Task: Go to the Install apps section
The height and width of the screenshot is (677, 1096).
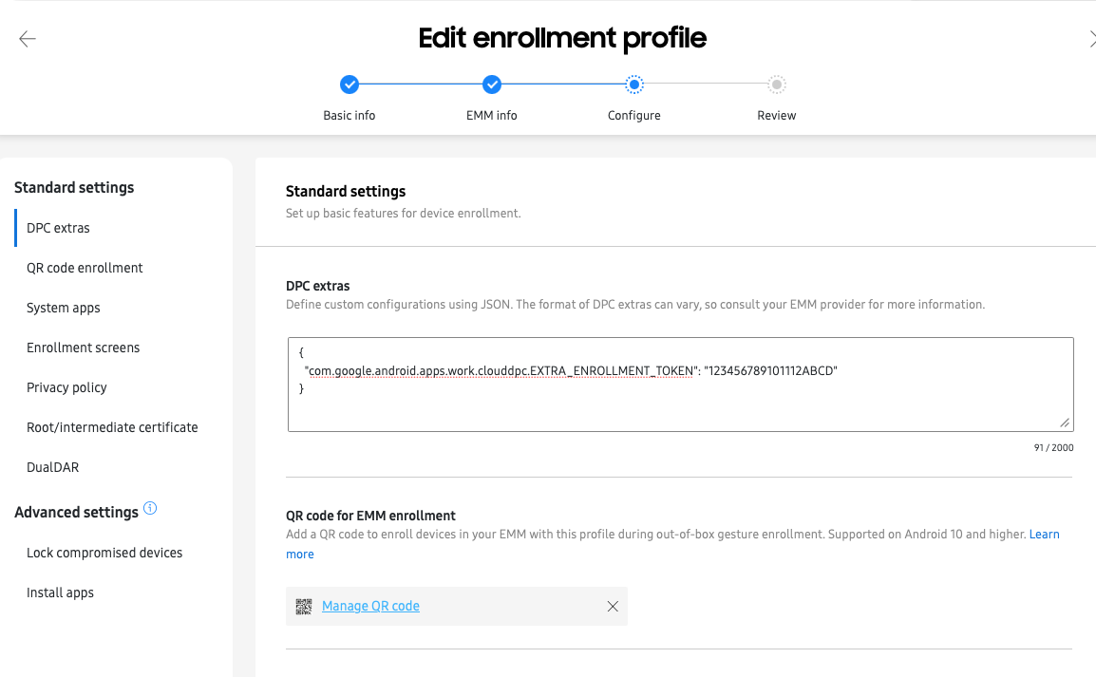Action: tap(60, 592)
